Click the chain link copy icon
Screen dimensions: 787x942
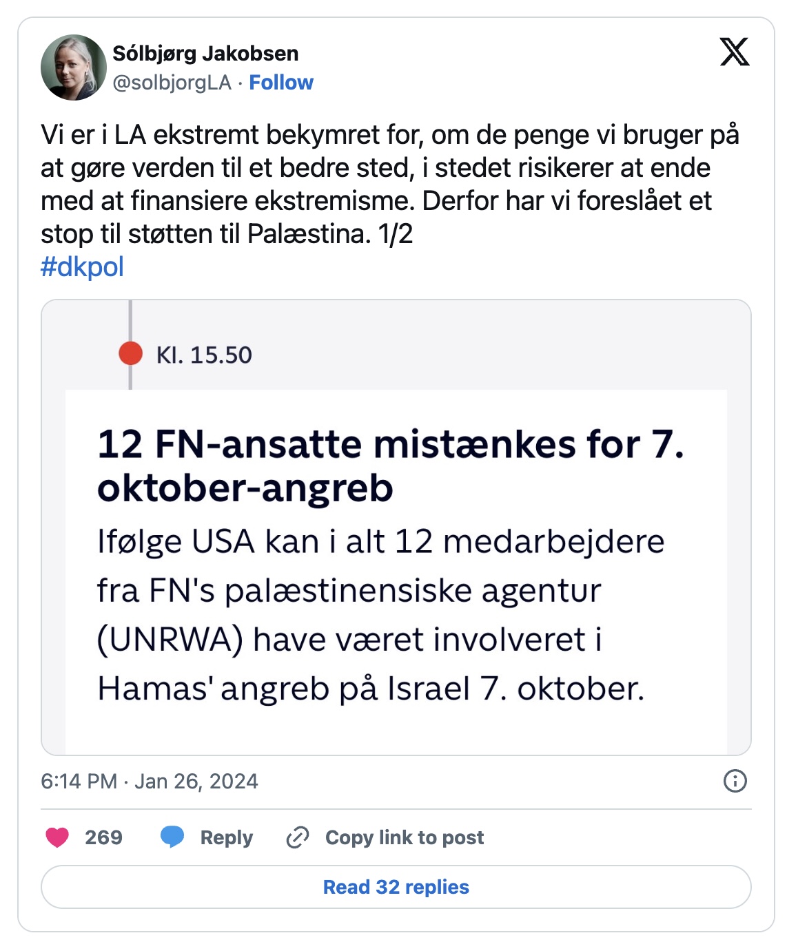298,837
